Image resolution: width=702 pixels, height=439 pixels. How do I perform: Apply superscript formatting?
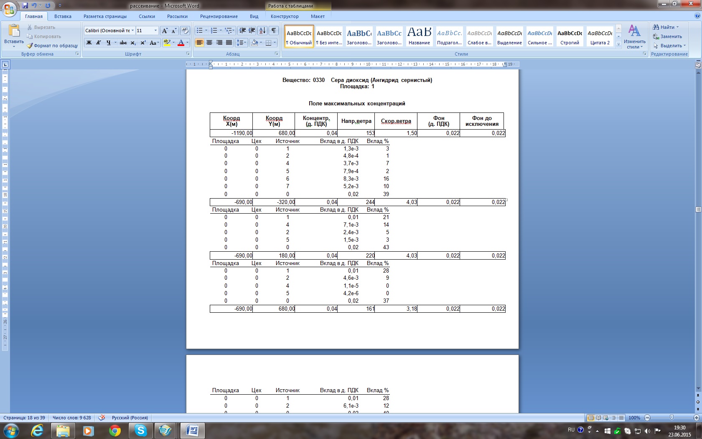click(143, 43)
